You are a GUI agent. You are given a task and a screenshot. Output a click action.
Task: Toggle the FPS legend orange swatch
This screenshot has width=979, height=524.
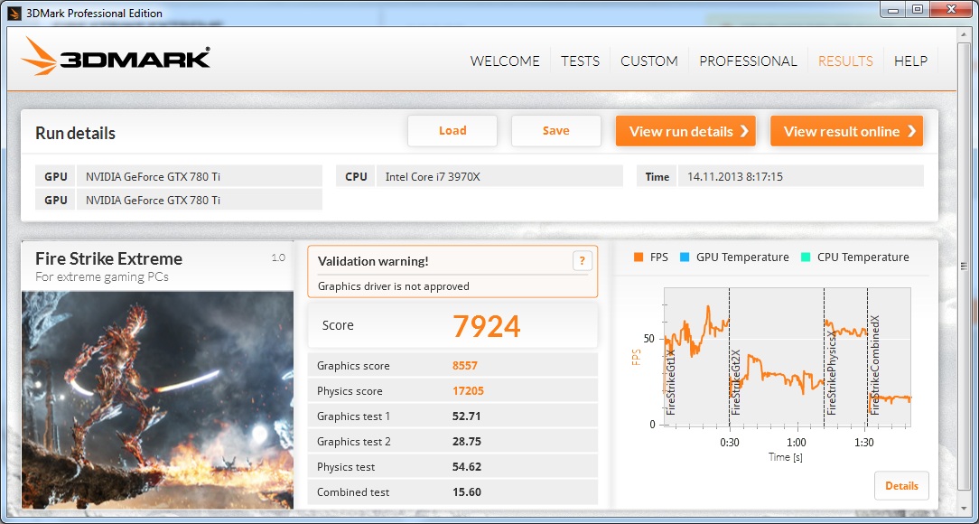tap(639, 257)
